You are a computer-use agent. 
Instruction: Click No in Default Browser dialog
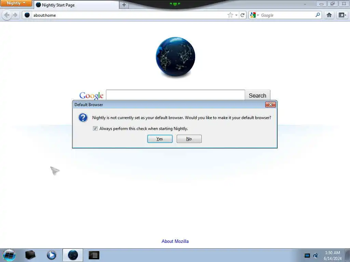189,139
